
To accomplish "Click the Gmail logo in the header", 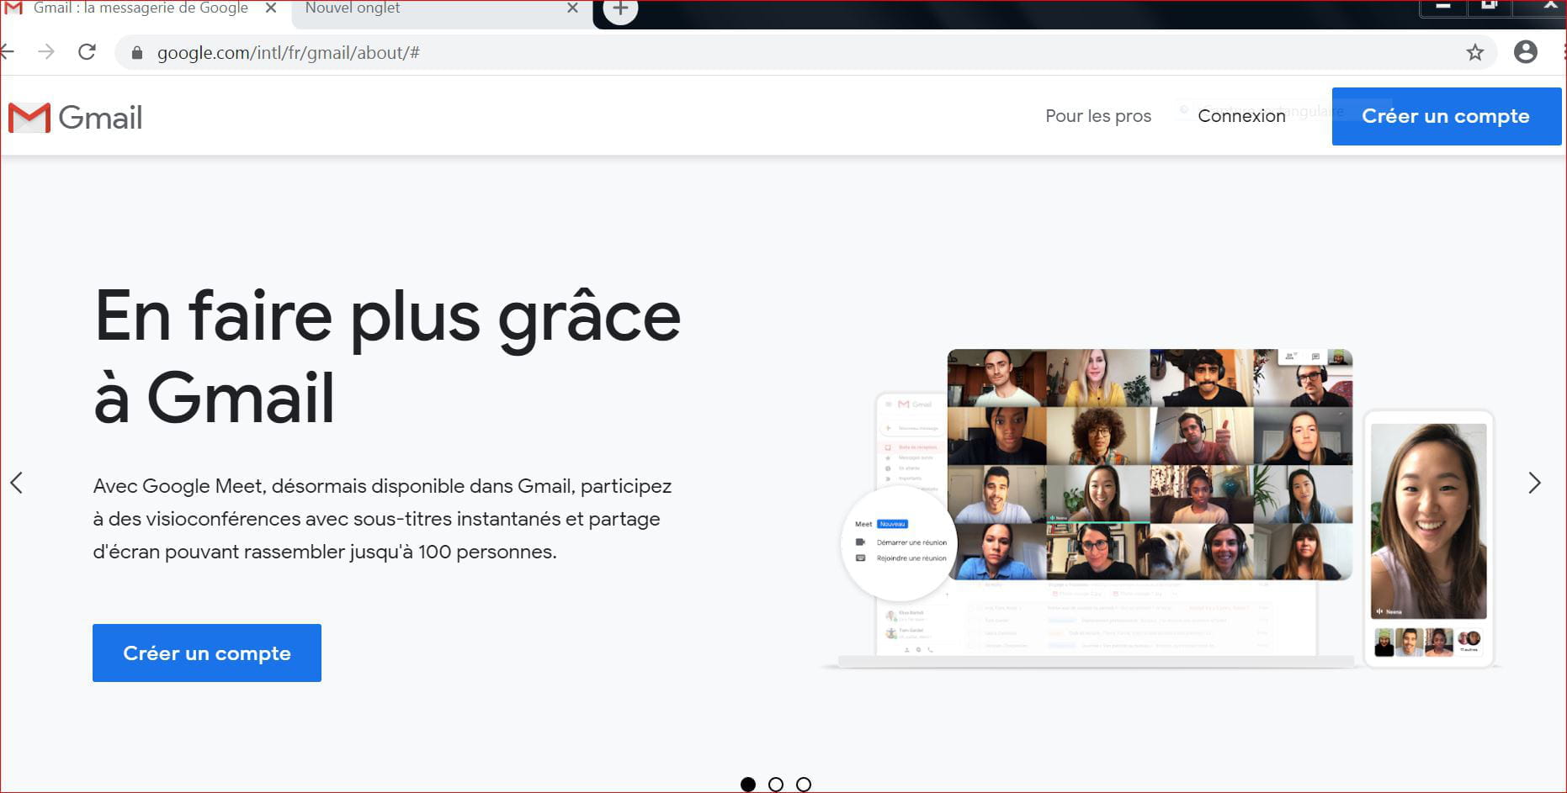I will 75,118.
